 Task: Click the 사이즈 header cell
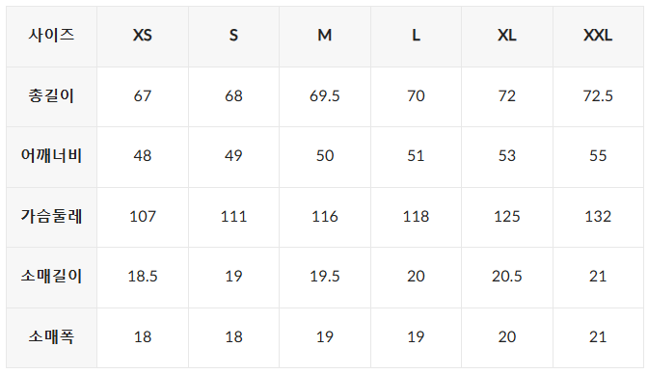point(52,37)
